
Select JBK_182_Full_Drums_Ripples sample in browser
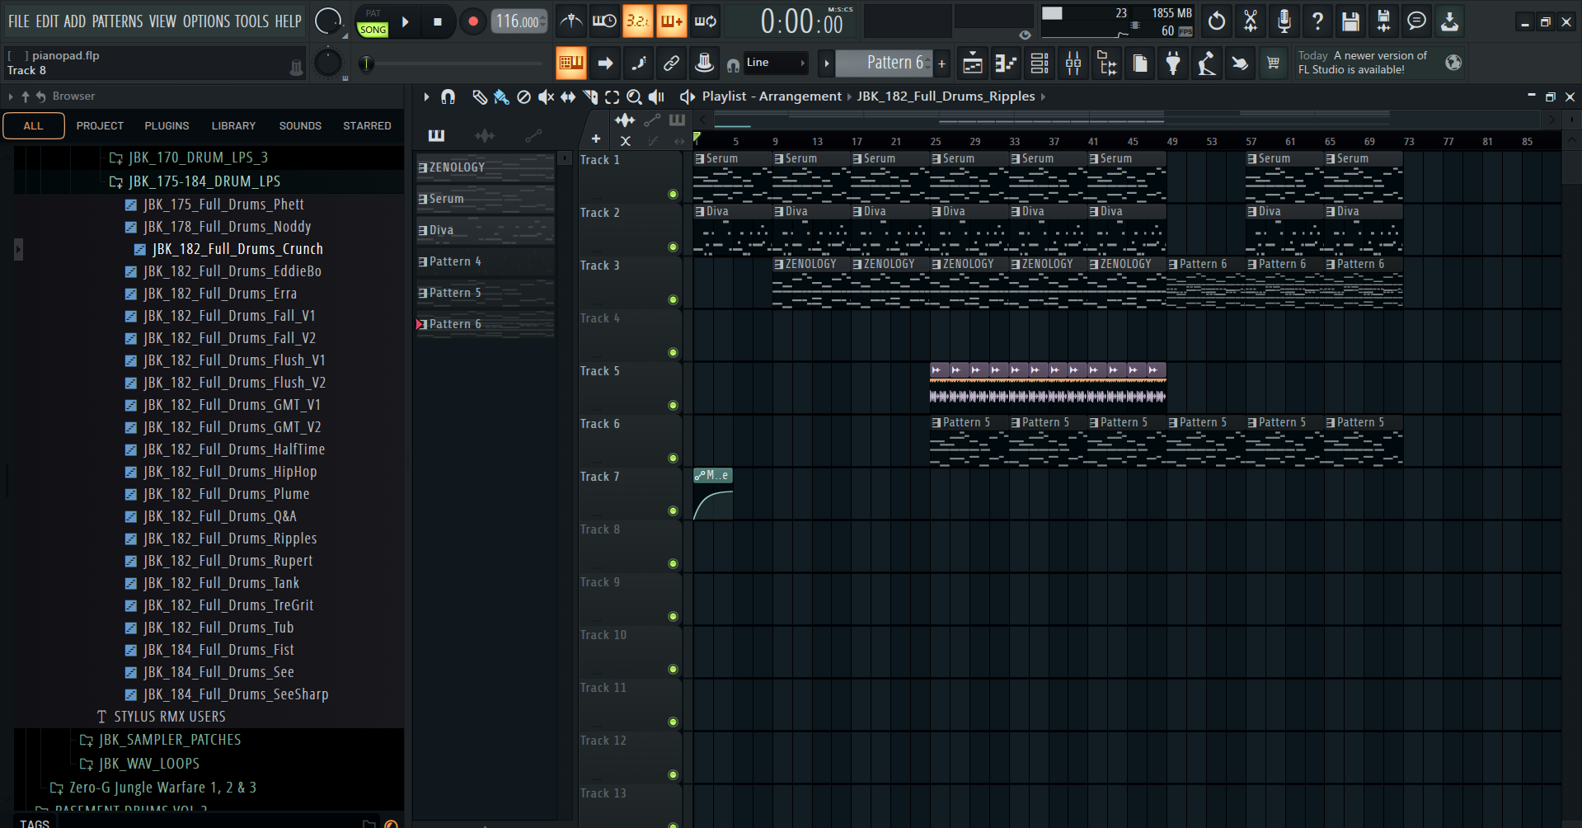tap(229, 539)
